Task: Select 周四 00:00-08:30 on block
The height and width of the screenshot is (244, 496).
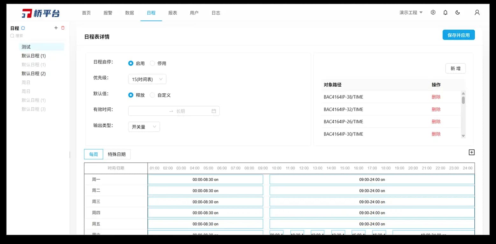Action: (x=205, y=213)
